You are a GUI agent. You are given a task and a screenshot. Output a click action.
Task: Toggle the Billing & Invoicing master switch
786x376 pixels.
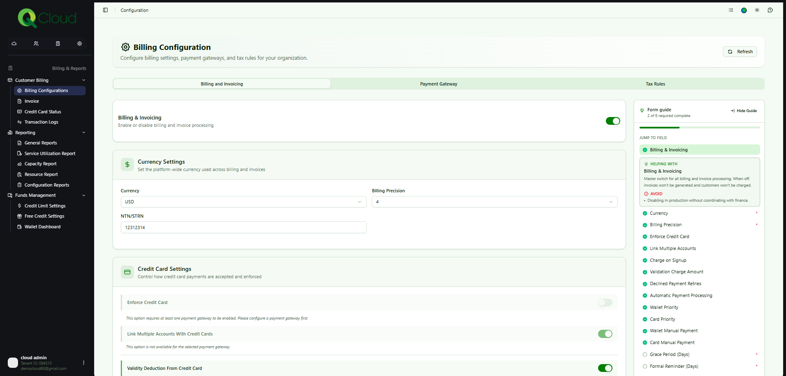(x=613, y=121)
